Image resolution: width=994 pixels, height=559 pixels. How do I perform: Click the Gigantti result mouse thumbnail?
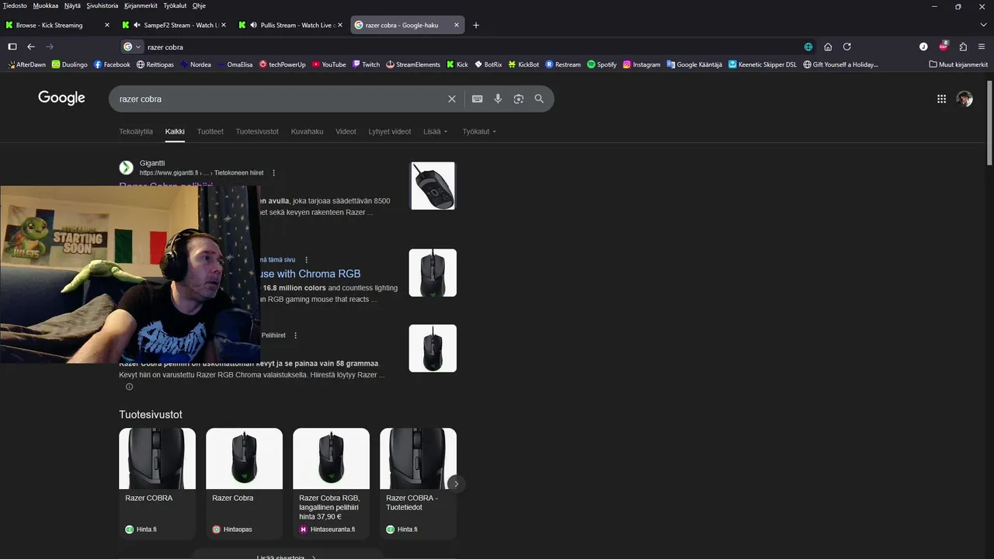tap(433, 186)
